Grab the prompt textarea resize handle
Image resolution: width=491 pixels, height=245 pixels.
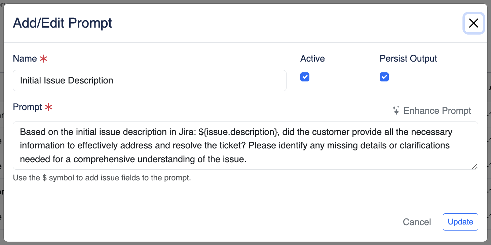[475, 166]
